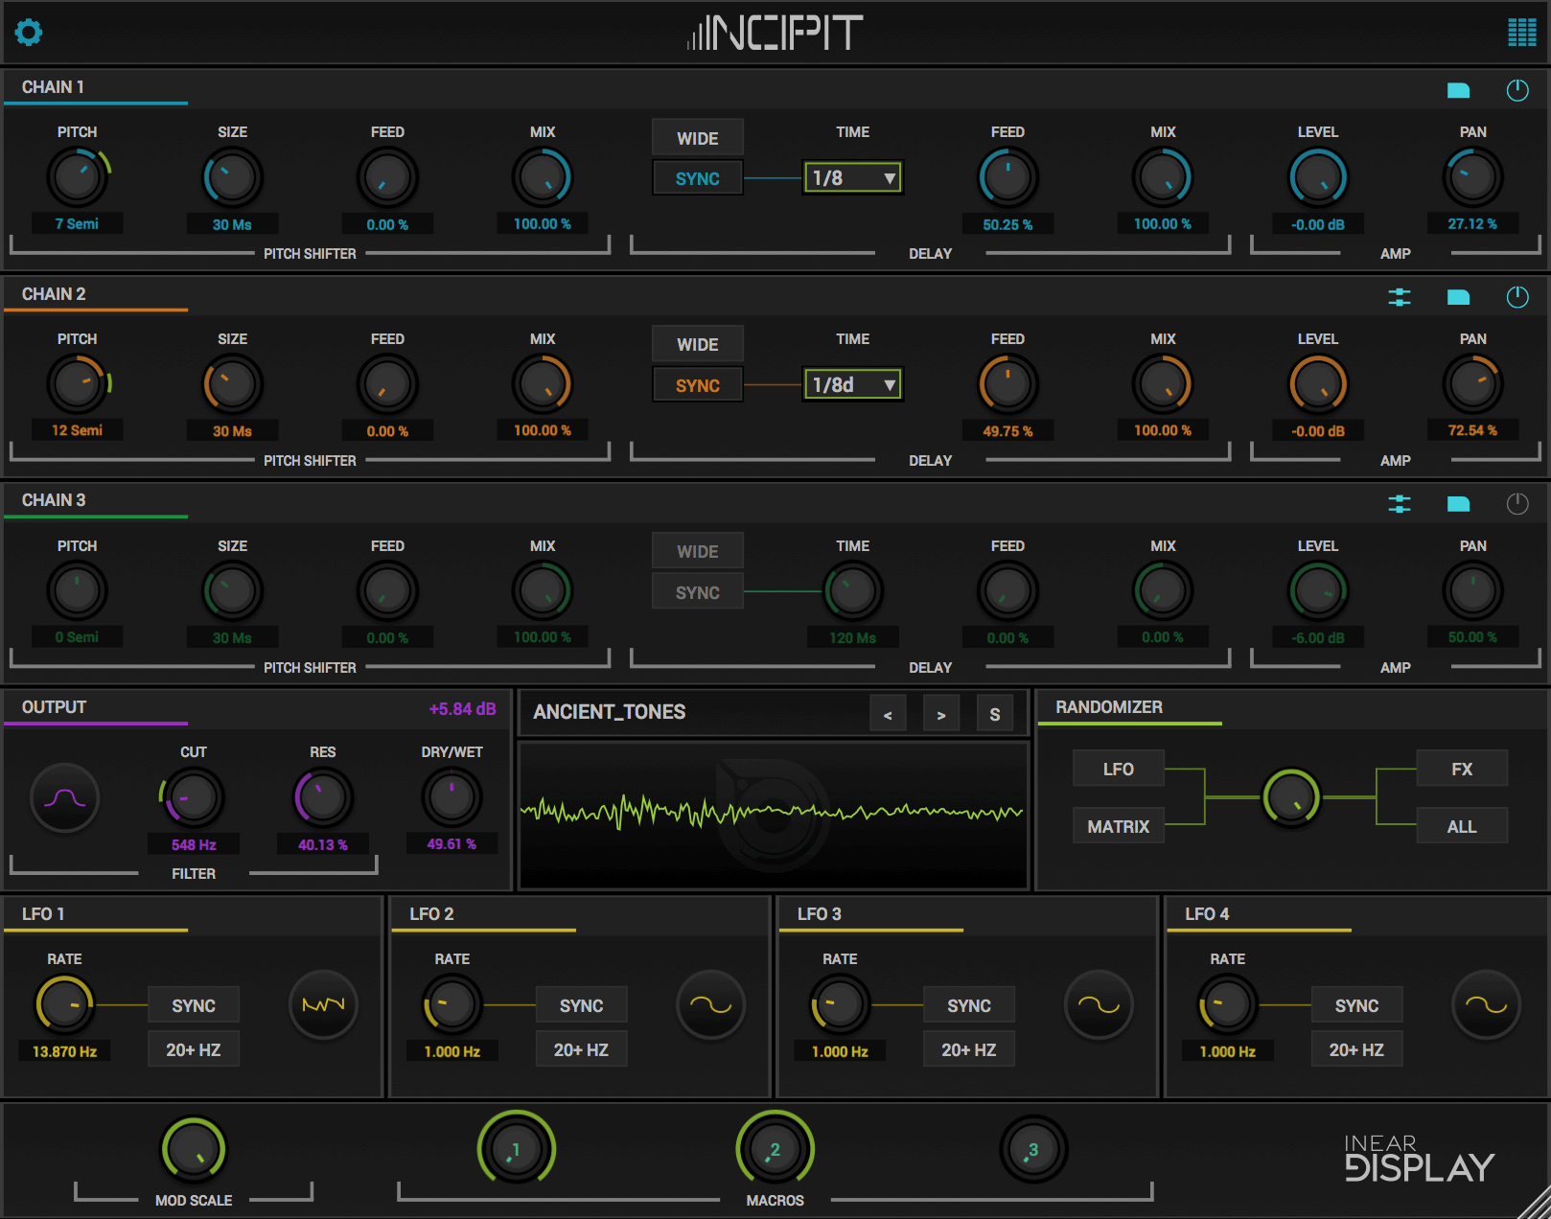Click the MOD SCALE knob
This screenshot has width=1551, height=1219.
[x=194, y=1149]
